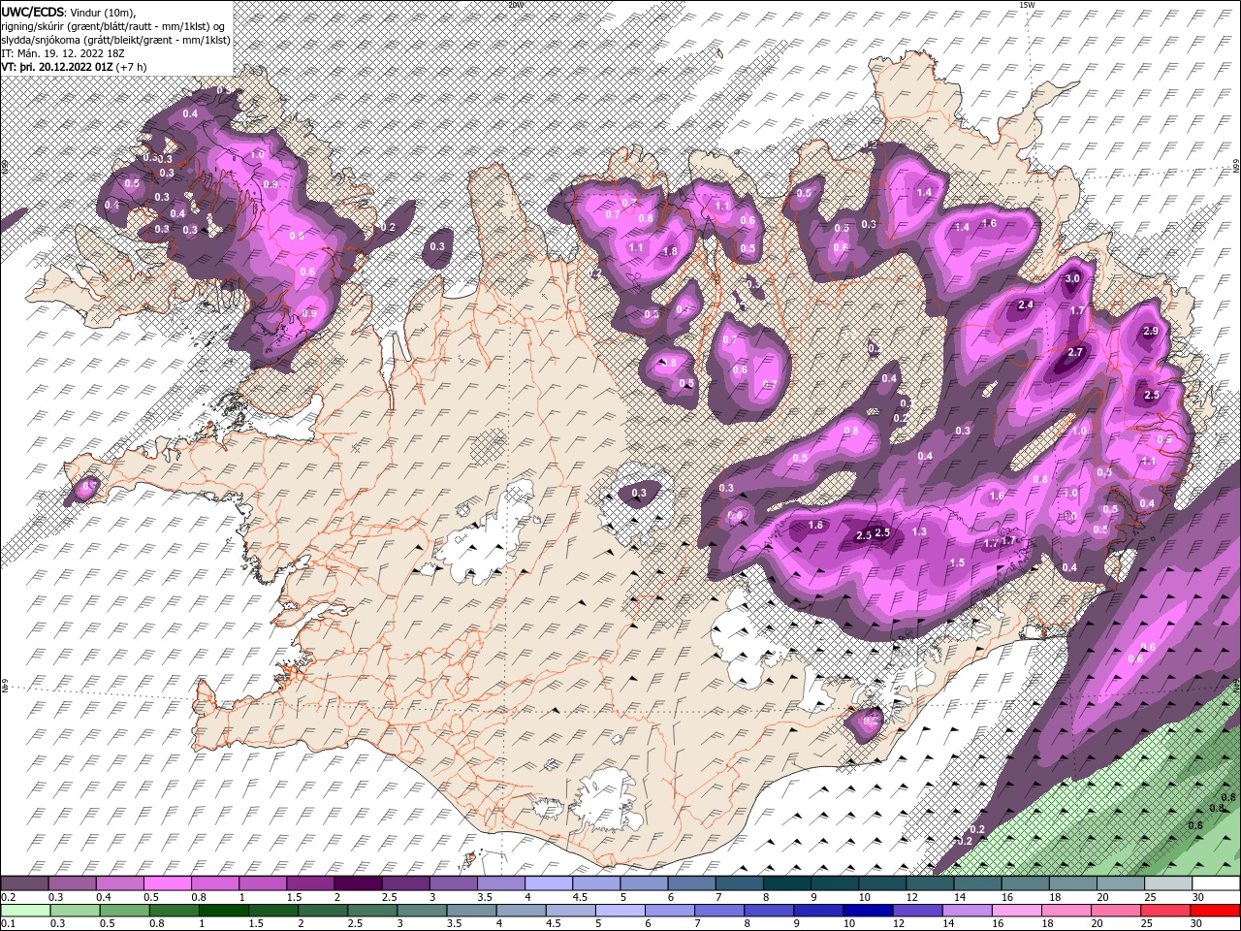1241x931 pixels.
Task: Select the red 25 rain legend swatch
Action: (x=1166, y=911)
